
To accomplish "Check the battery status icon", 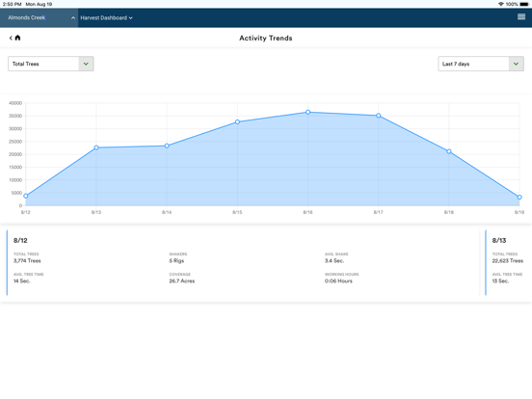I will coord(524,4).
